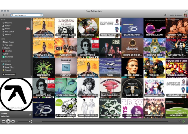Click the Aphex Twin artist name
The height and width of the screenshot is (134, 188).
point(5,116)
